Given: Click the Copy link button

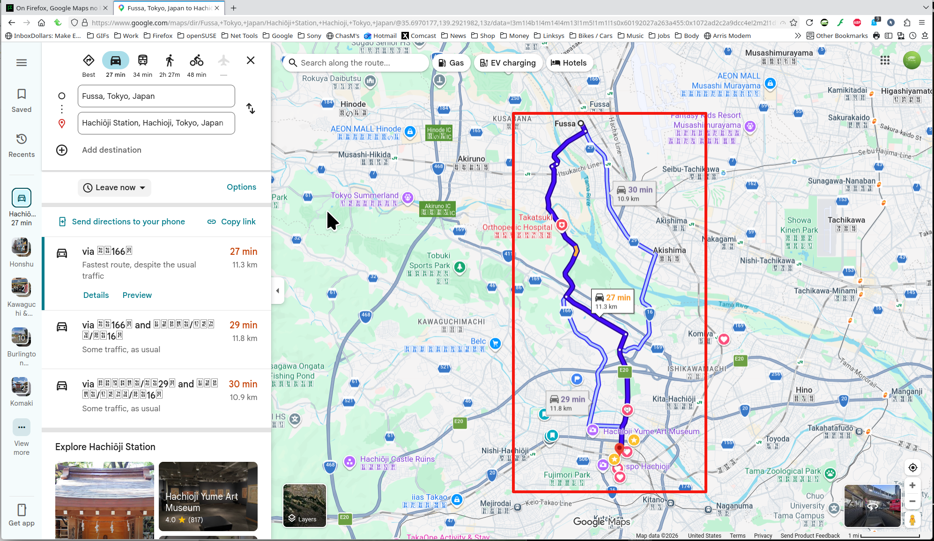Looking at the screenshot, I should coord(231,222).
